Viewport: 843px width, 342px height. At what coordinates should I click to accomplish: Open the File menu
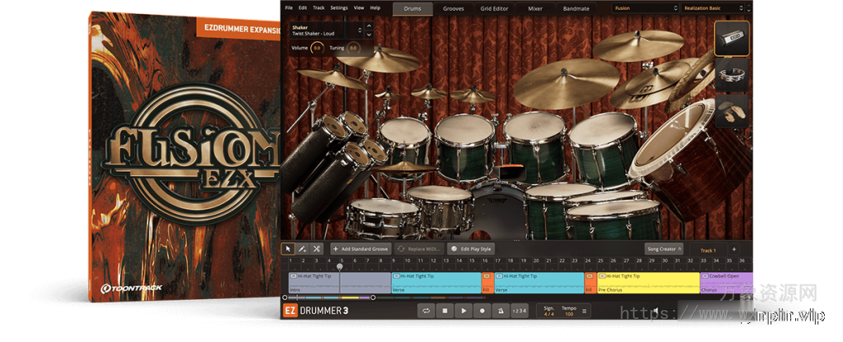(x=289, y=8)
